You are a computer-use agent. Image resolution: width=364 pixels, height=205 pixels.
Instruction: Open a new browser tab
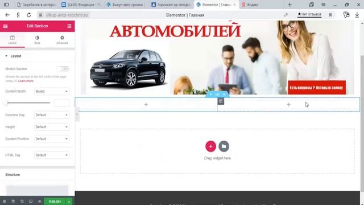point(289,5)
